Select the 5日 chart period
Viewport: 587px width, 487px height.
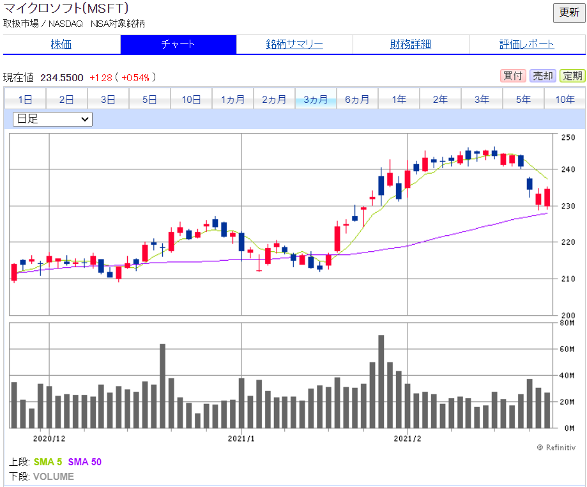[x=149, y=99]
